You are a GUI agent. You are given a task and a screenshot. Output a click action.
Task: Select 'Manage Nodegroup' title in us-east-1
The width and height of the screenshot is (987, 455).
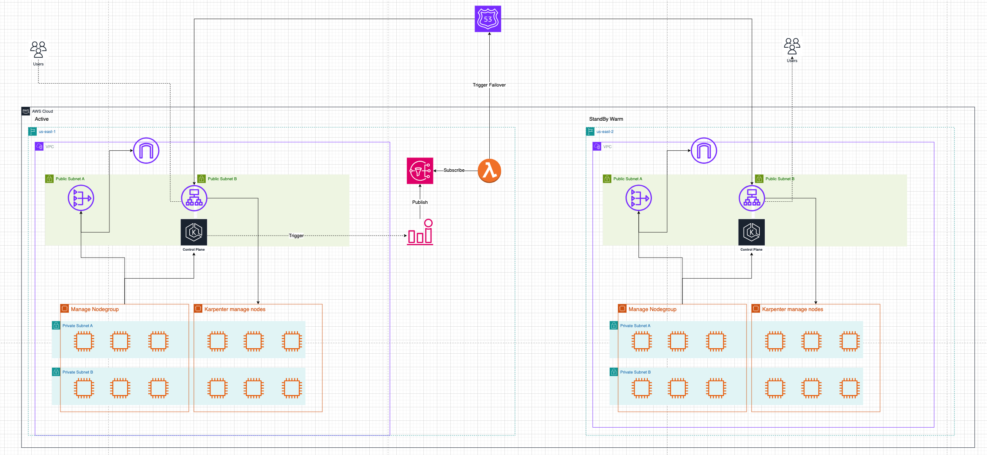tap(95, 309)
